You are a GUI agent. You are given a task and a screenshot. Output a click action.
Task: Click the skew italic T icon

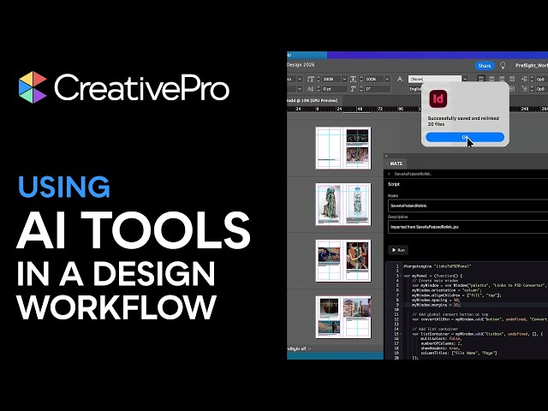point(353,89)
